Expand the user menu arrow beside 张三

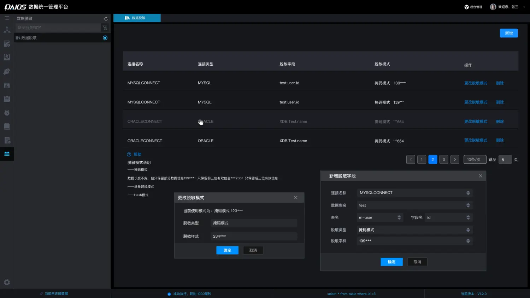click(x=524, y=7)
